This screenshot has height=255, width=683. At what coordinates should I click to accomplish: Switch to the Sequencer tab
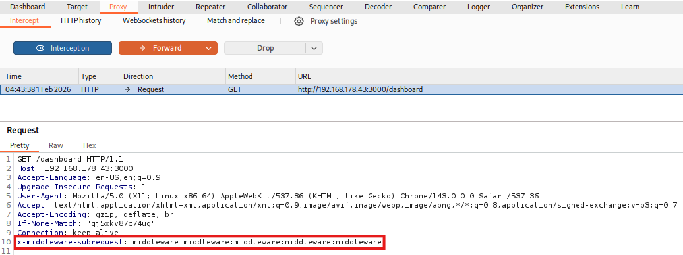click(326, 7)
